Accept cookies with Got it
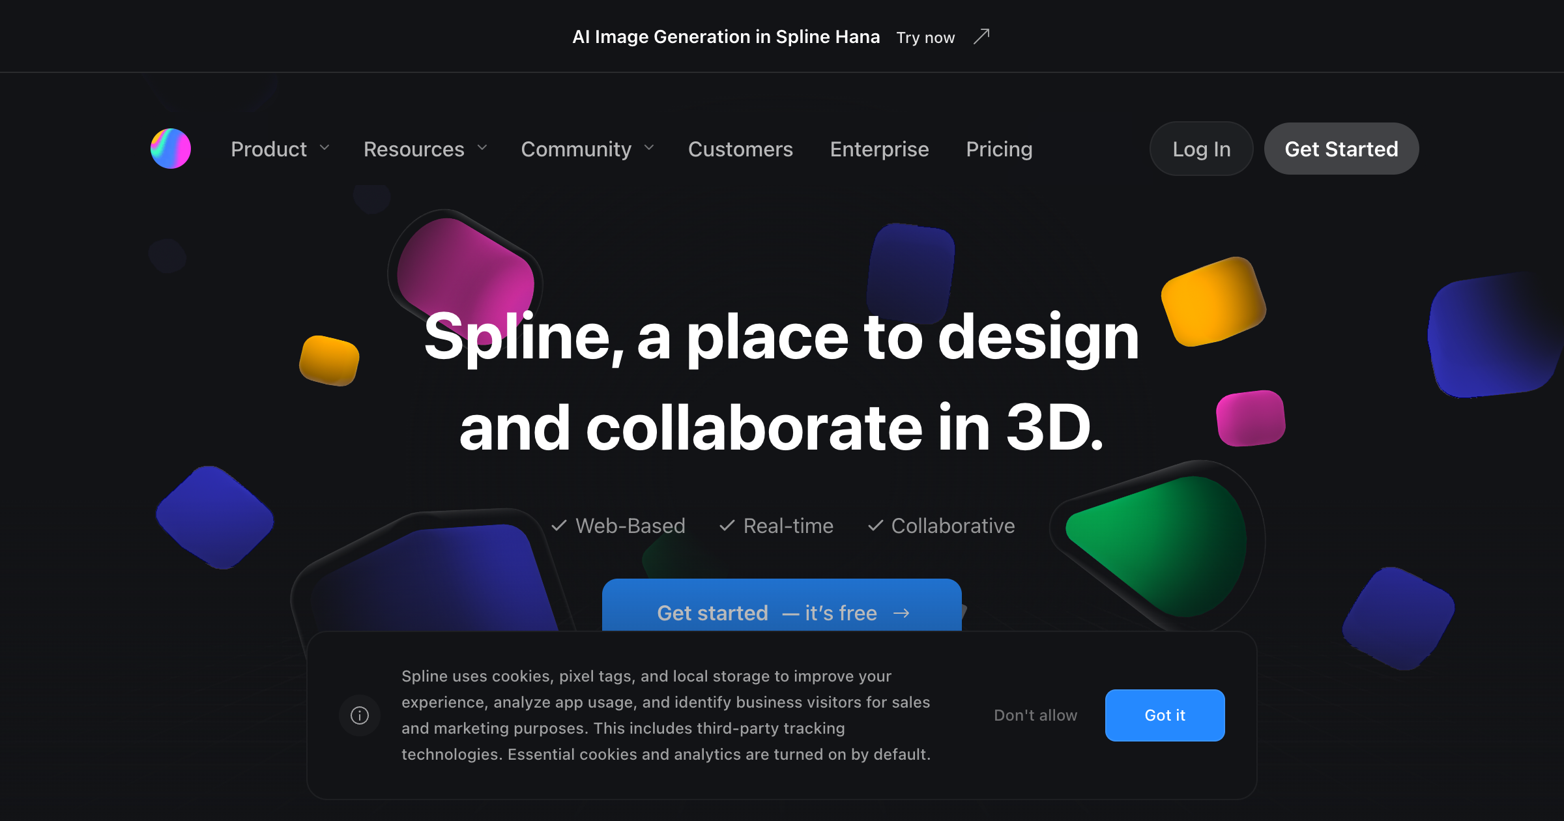The height and width of the screenshot is (821, 1564). tap(1165, 715)
